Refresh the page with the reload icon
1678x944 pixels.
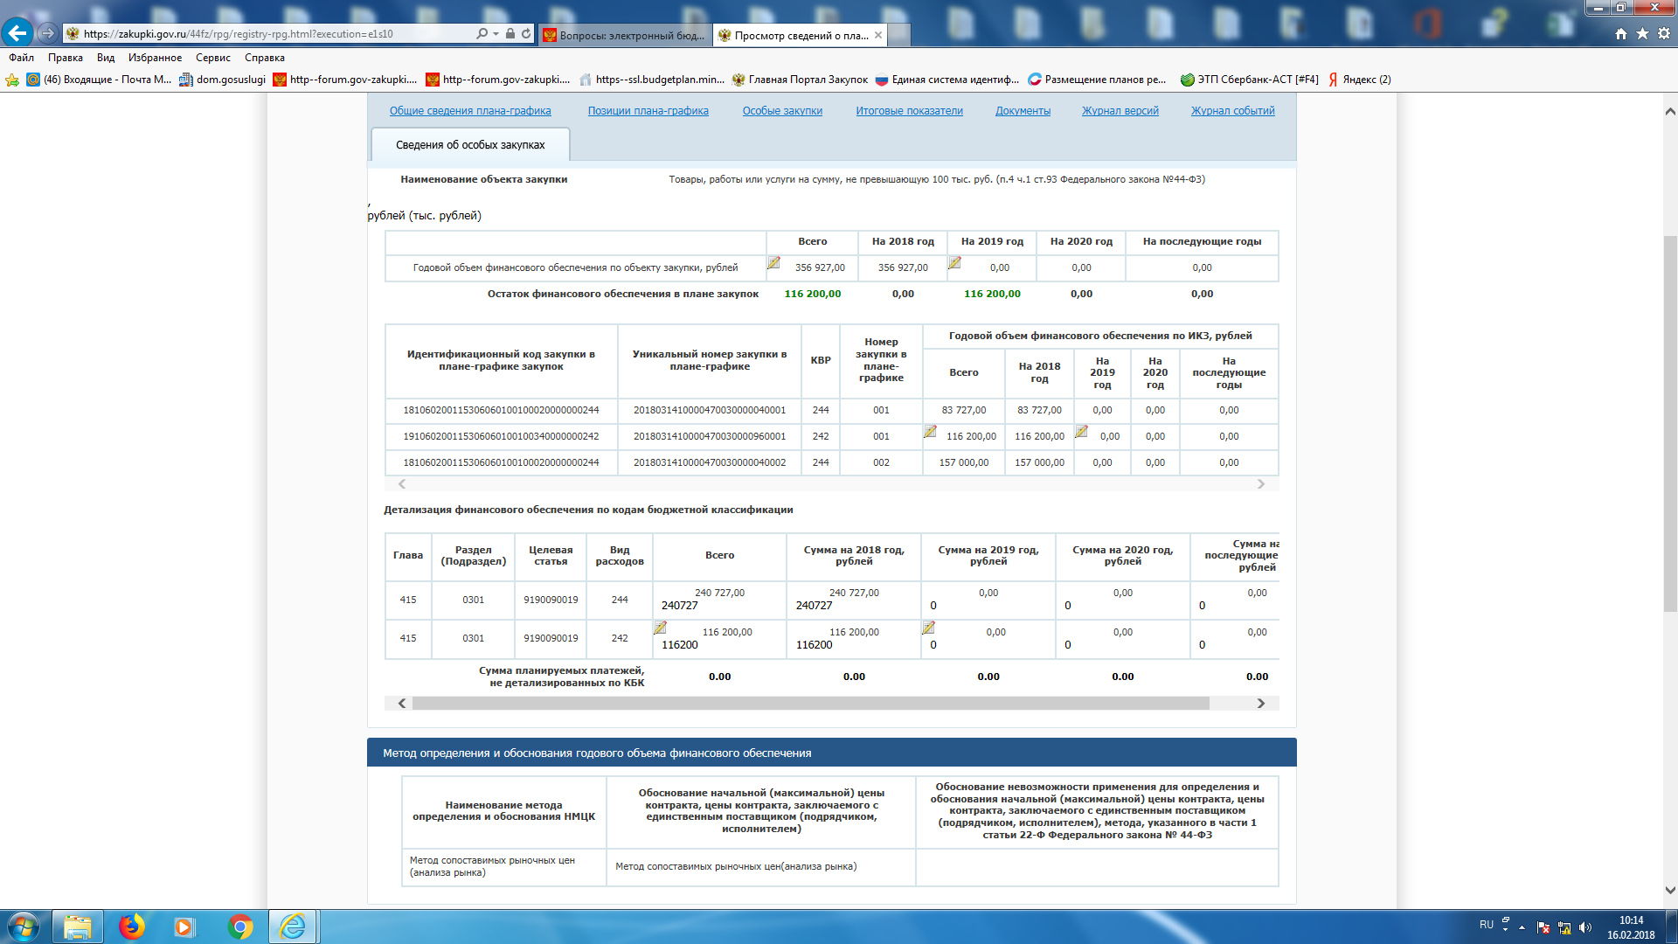coord(526,33)
